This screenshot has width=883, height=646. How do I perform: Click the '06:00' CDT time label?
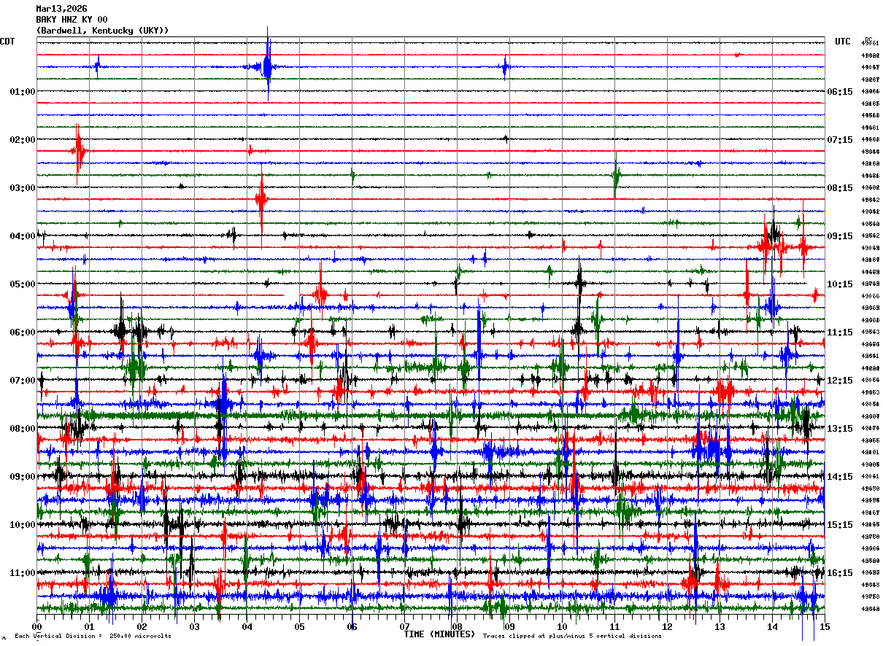23,332
